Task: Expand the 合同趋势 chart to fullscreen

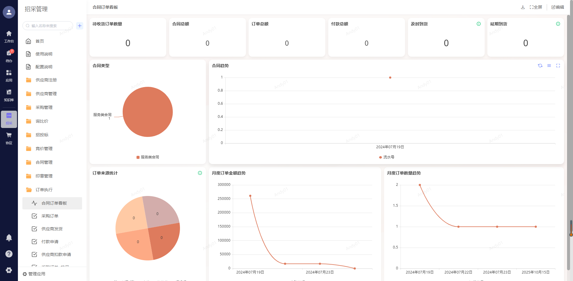Action: (x=558, y=66)
